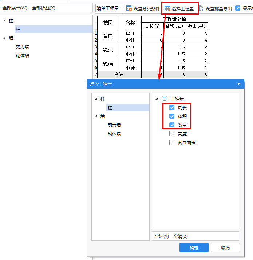Click 全部折叠(X) in the left panel
This screenshot has width=253, height=260.
pos(44,8)
